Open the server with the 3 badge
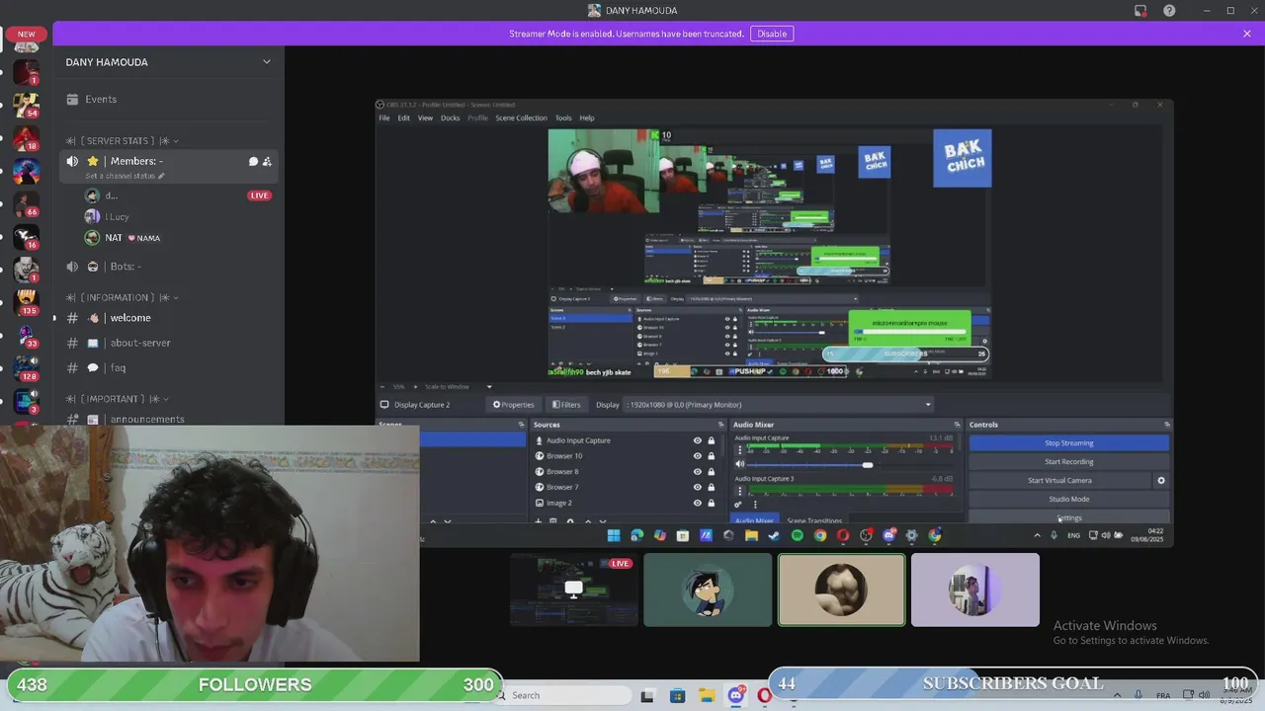Image resolution: width=1265 pixels, height=711 pixels. (26, 400)
